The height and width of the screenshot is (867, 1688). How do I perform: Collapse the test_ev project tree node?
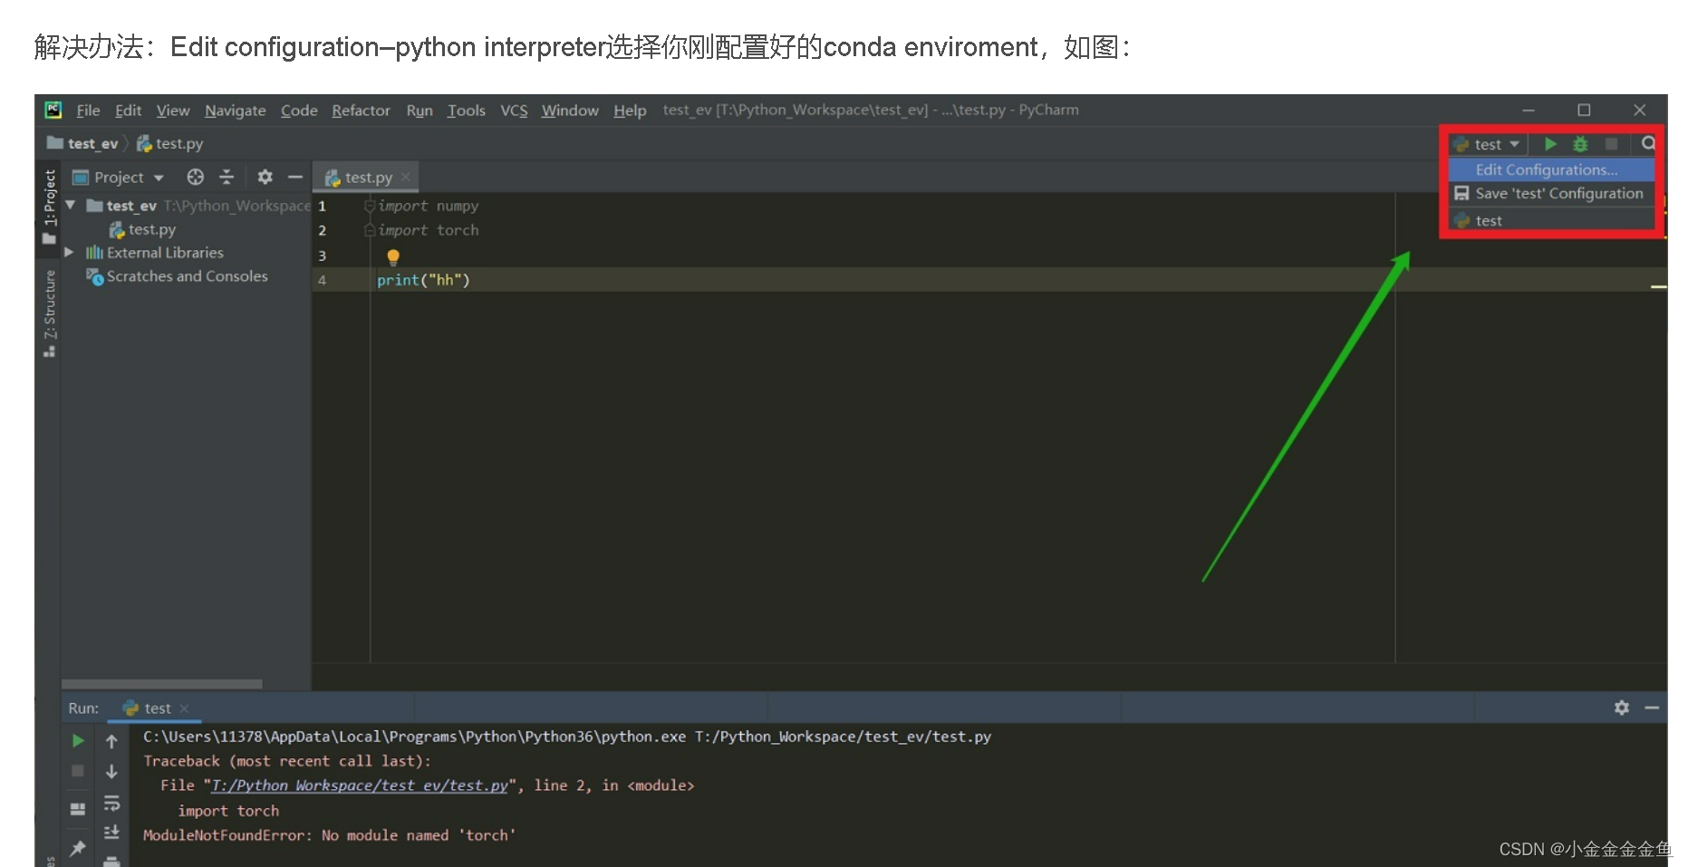click(70, 206)
